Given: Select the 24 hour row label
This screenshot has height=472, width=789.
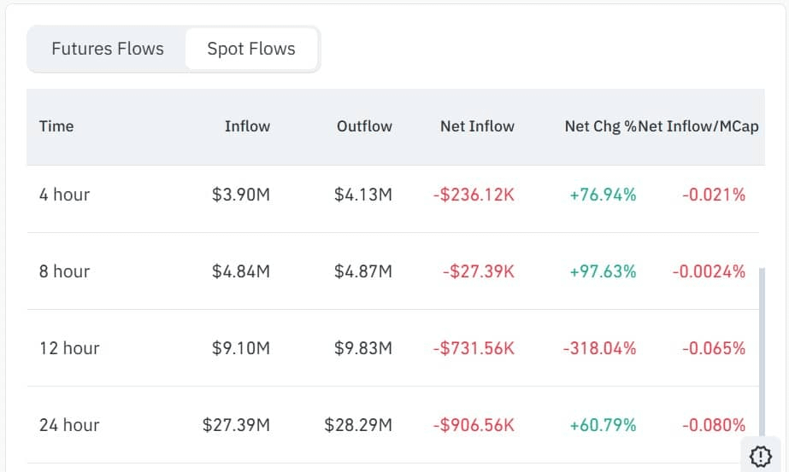Looking at the screenshot, I should [69, 425].
